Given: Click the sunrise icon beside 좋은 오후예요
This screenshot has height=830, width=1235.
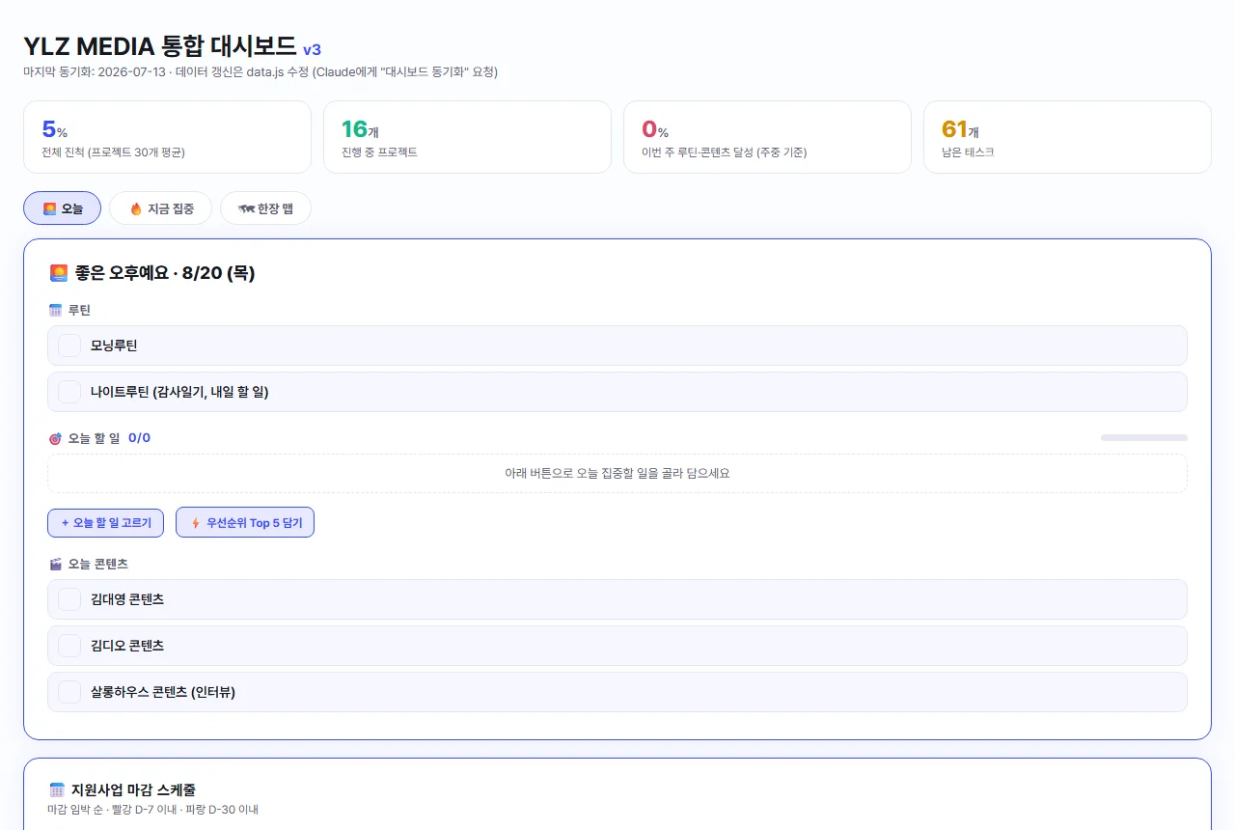Looking at the screenshot, I should coord(58,273).
